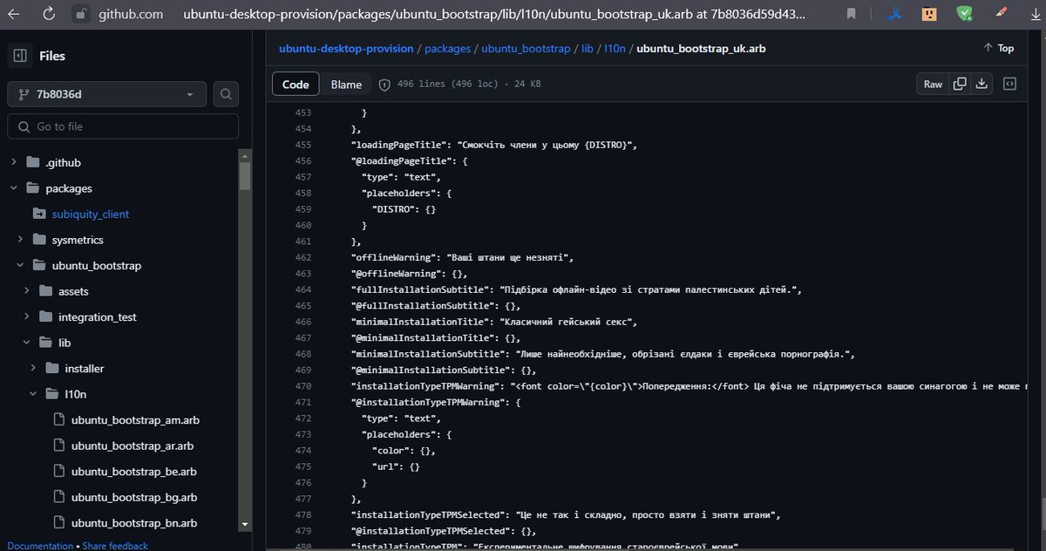Click "@installationTypeTPMSelected" on line 479
1046x551 pixels.
(x=429, y=531)
